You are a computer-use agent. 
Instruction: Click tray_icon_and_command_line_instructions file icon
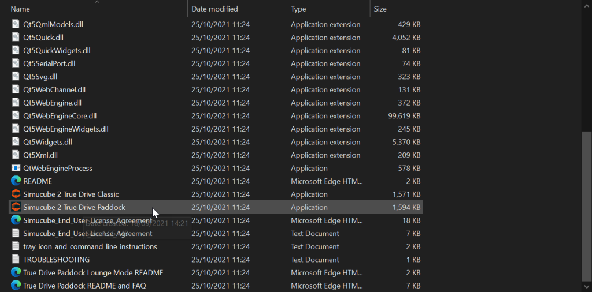[16, 246]
